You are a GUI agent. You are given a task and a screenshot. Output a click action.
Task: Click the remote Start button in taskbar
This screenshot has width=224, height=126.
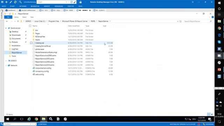8,119
